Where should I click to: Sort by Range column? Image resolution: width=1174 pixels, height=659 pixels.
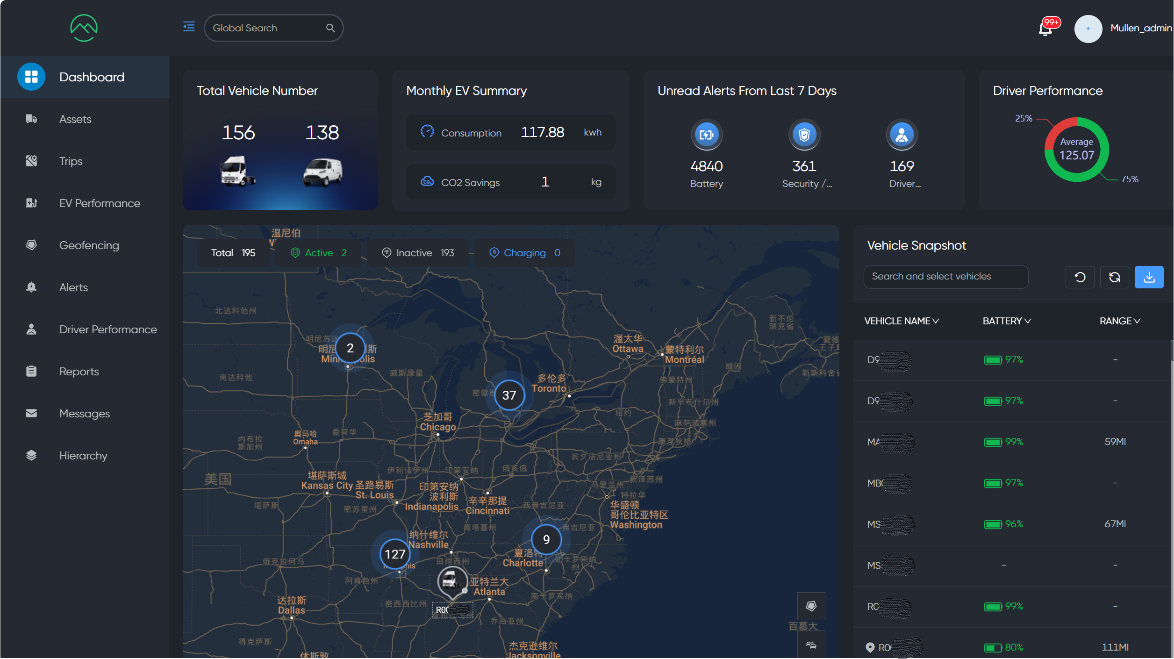pos(1120,321)
